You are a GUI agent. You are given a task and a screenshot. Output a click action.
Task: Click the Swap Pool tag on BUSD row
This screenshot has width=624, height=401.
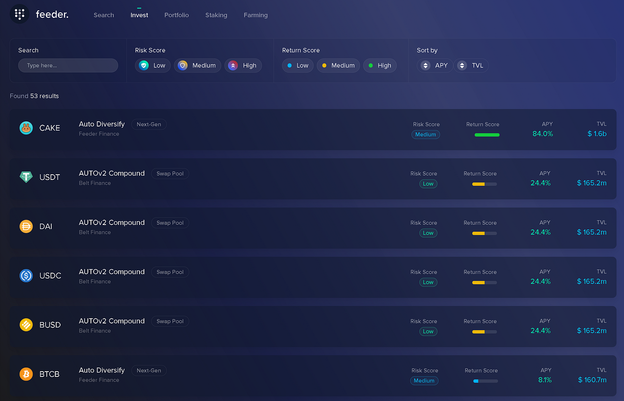point(170,321)
